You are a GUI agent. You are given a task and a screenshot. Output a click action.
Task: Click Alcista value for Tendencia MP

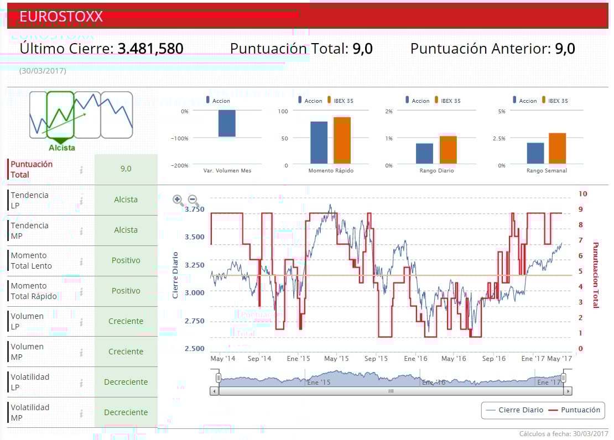click(126, 230)
